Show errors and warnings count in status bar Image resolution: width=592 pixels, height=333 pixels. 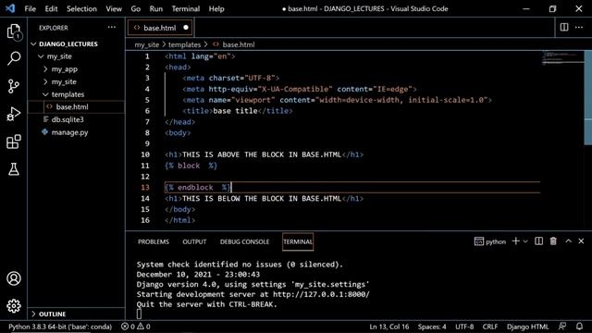136,327
